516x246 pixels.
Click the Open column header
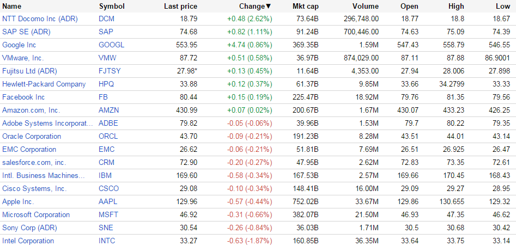click(409, 7)
